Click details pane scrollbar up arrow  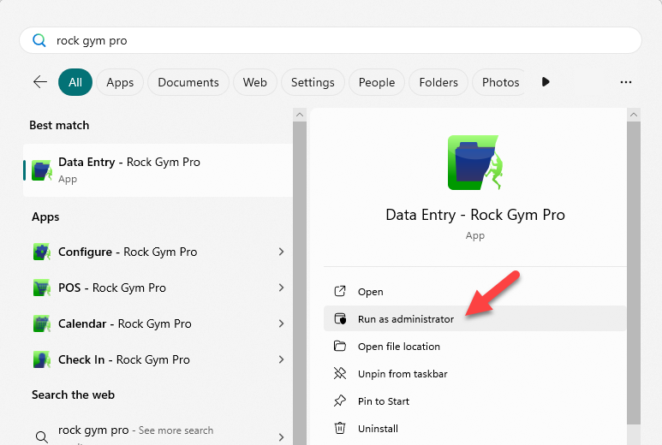pos(633,115)
